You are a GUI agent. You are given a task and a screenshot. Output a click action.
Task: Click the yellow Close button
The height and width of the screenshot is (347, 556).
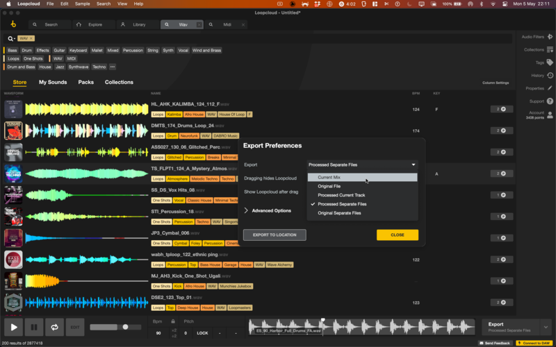click(x=397, y=235)
